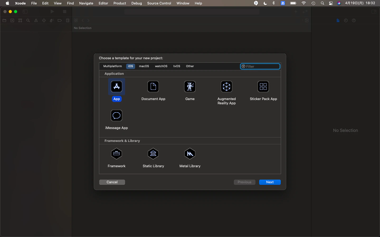Switch to the tvOS tab
Image resolution: width=380 pixels, height=237 pixels.
(177, 66)
